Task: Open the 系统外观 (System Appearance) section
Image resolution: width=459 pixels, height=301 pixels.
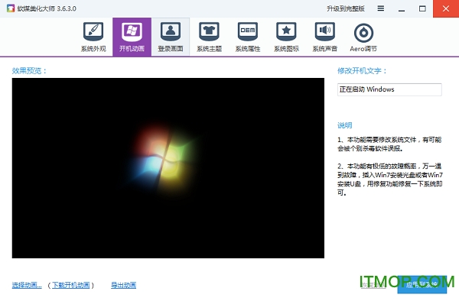Action: point(93,37)
